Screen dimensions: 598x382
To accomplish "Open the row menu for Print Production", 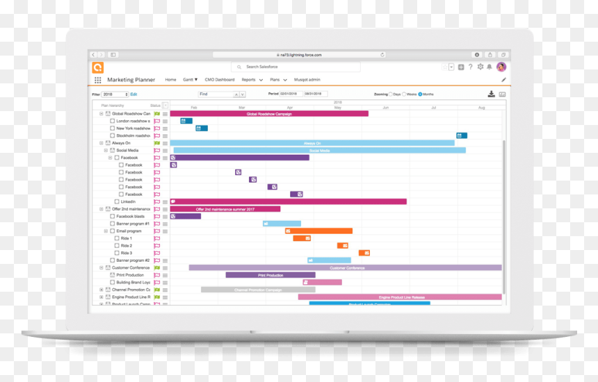I will (x=165, y=275).
